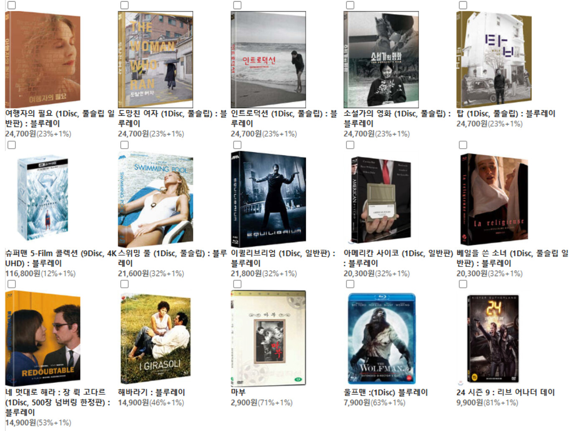The height and width of the screenshot is (431, 572).
Task: View the Equilibrium cover thumbnail
Action: tap(268, 199)
